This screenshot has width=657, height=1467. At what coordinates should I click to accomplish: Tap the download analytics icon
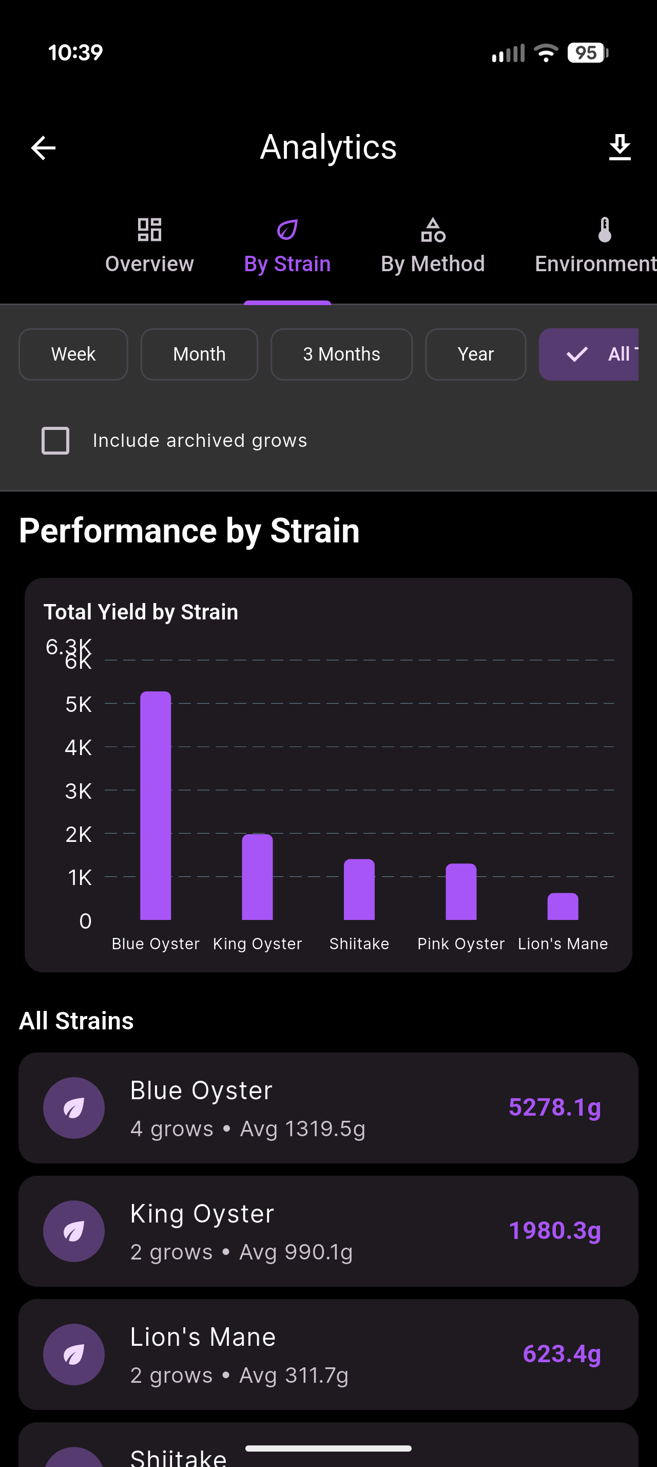(620, 147)
